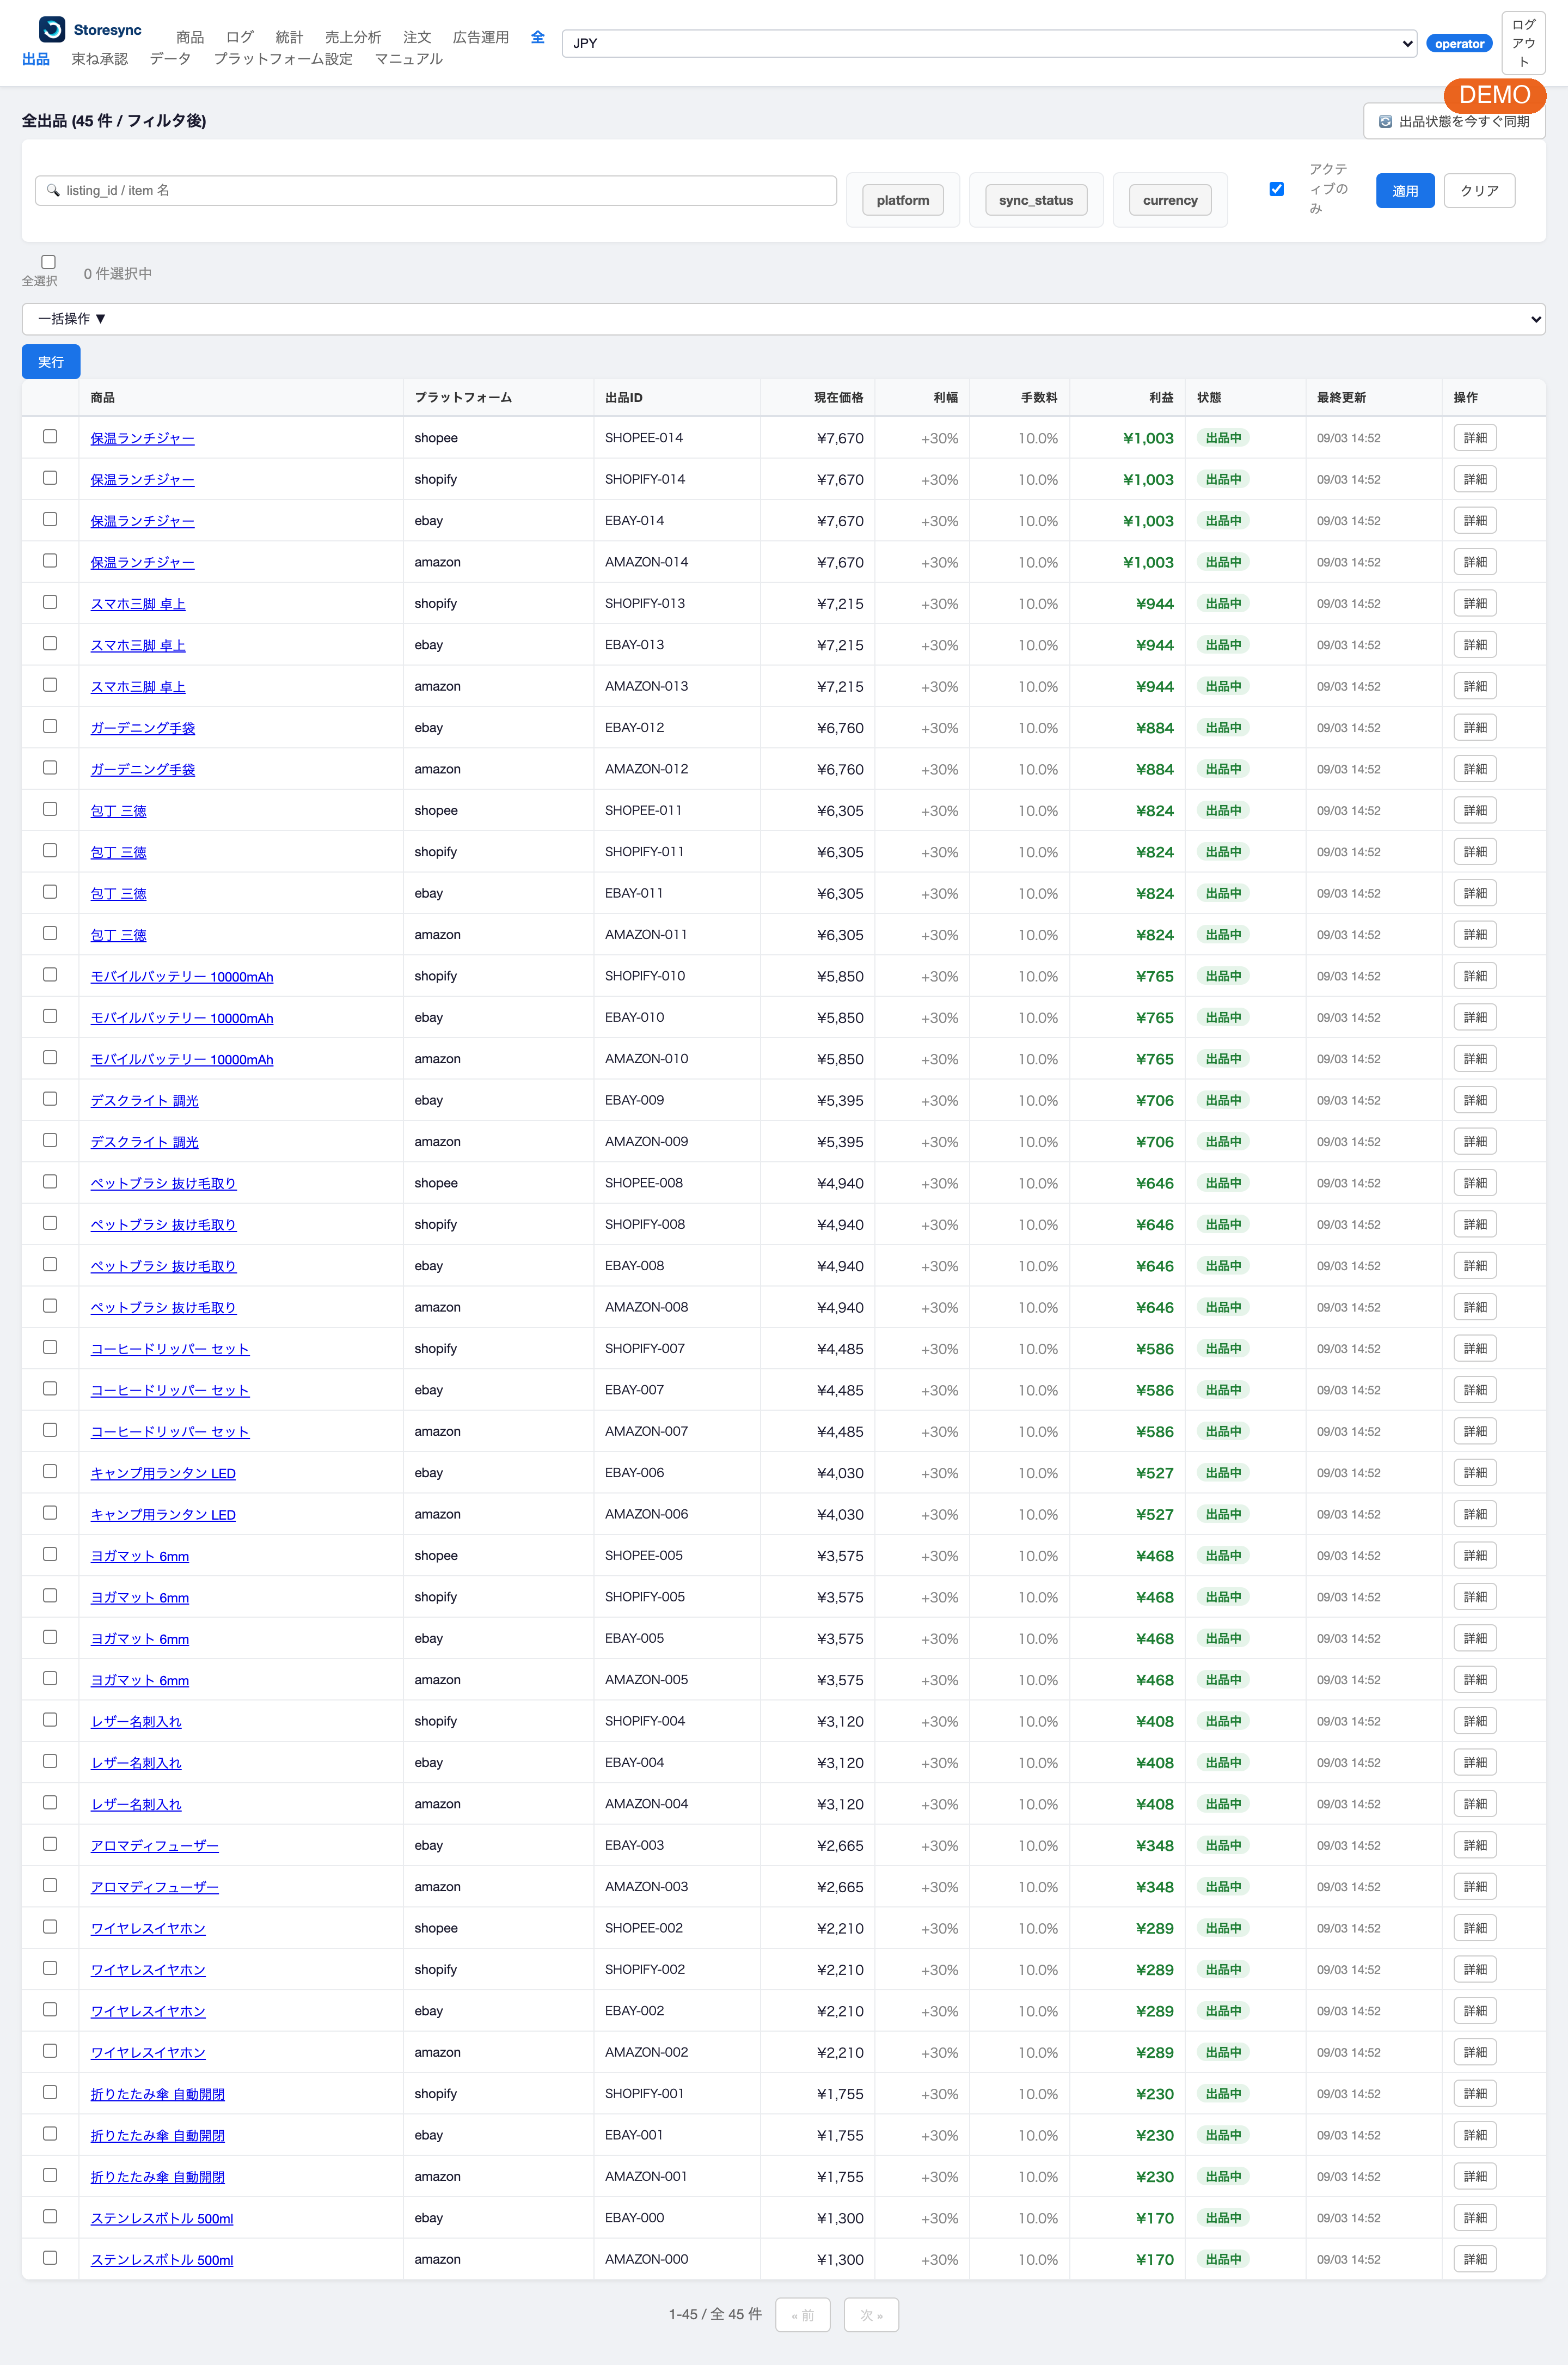
Task: Open レザー名刺入れ link in SHOPIFY-004 row
Action: point(136,1722)
